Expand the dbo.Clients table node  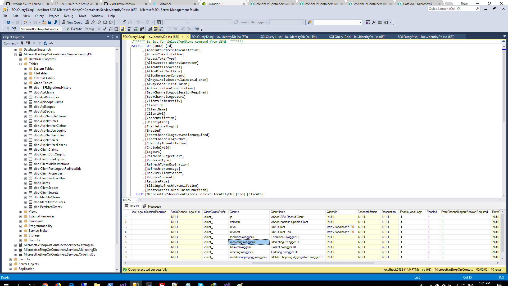25,183
